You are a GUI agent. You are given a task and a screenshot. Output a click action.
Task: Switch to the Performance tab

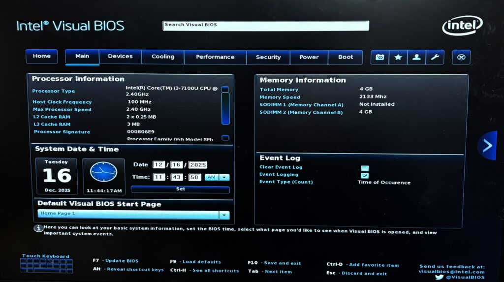click(215, 57)
